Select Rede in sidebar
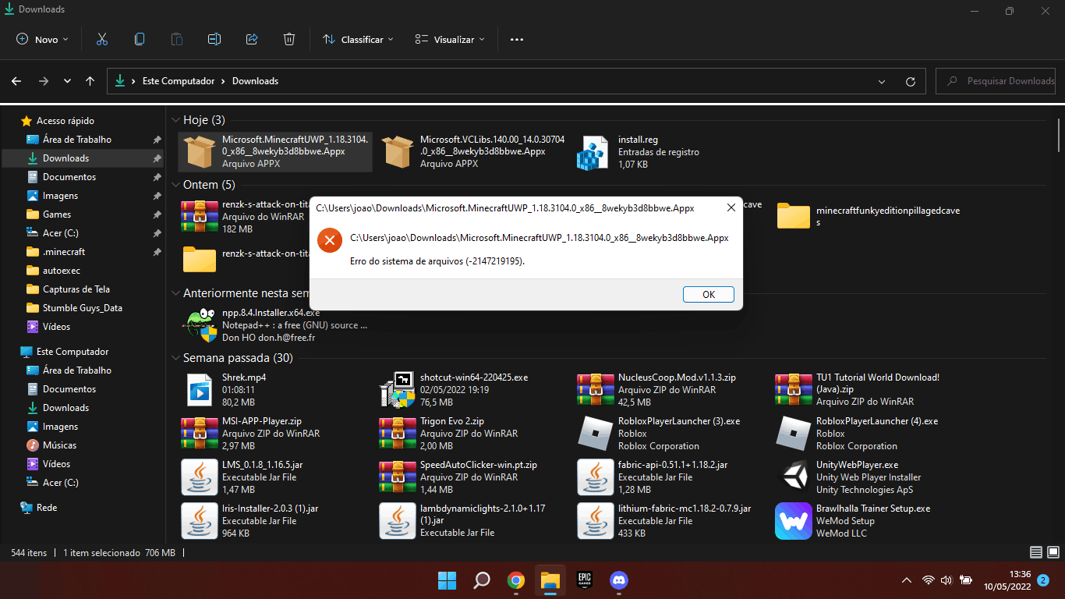 (x=47, y=508)
